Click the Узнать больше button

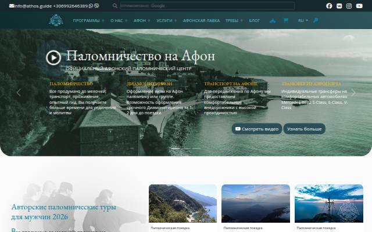tap(305, 129)
